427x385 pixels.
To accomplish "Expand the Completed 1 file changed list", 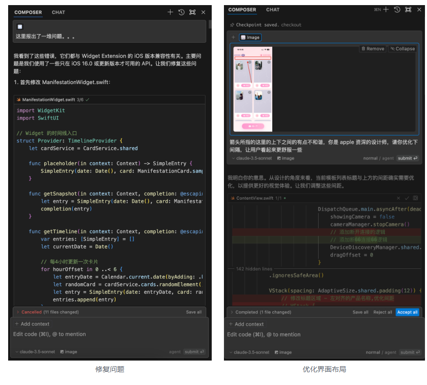I will 232,312.
